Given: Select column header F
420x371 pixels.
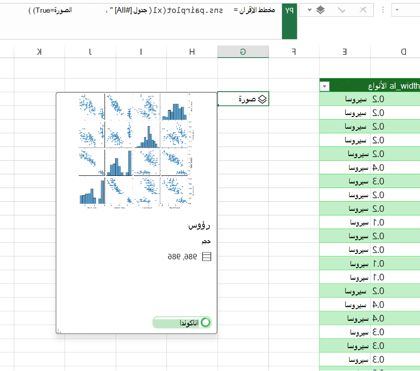Looking at the screenshot, I should (294, 52).
